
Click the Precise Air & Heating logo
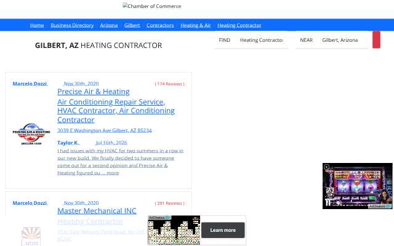[31, 134]
